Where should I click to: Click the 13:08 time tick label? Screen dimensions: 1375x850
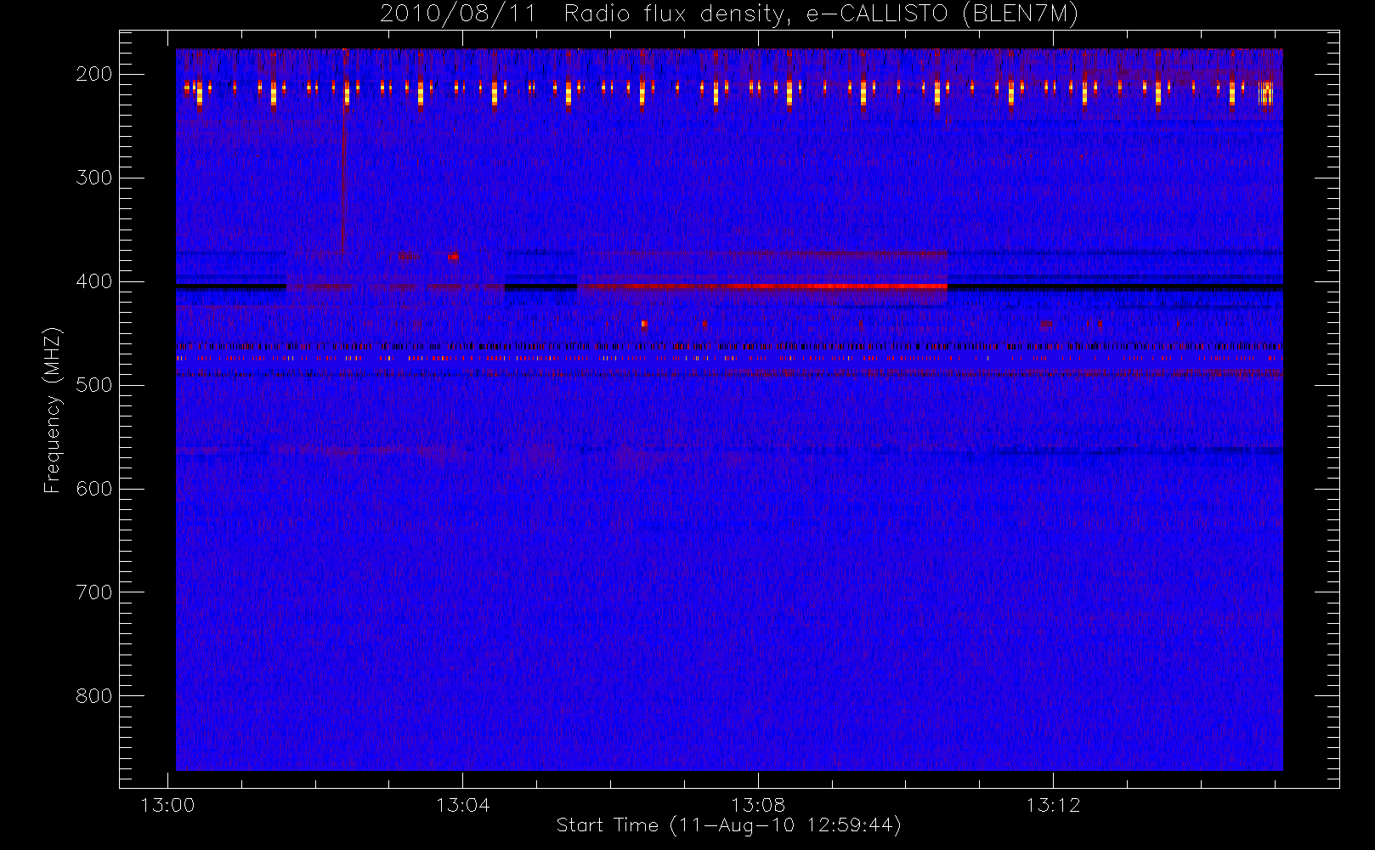point(758,805)
